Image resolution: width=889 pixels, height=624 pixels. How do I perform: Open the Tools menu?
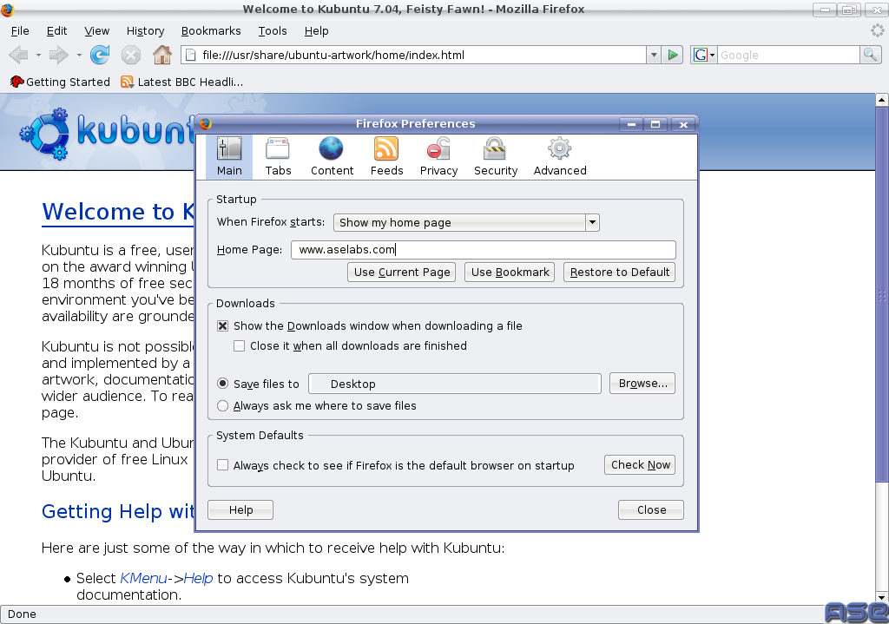(273, 31)
